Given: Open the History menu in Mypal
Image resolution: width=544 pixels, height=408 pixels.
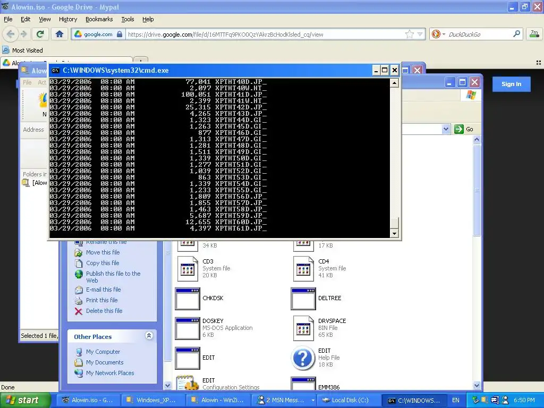Looking at the screenshot, I should point(67,19).
